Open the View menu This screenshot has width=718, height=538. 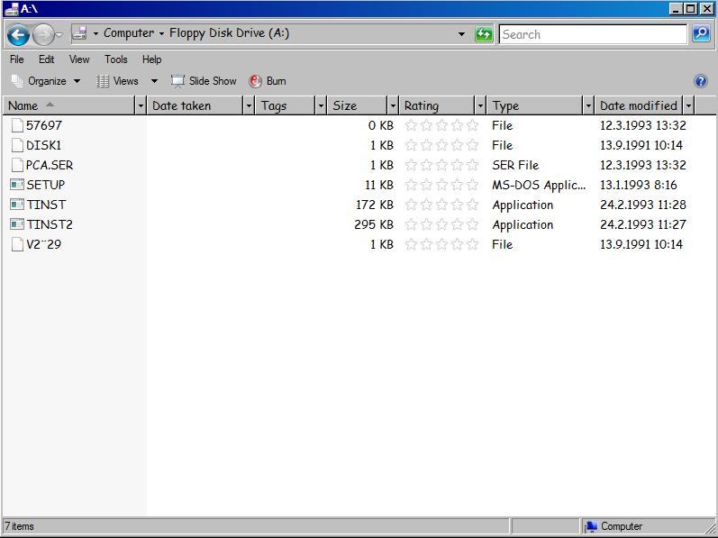[x=79, y=59]
